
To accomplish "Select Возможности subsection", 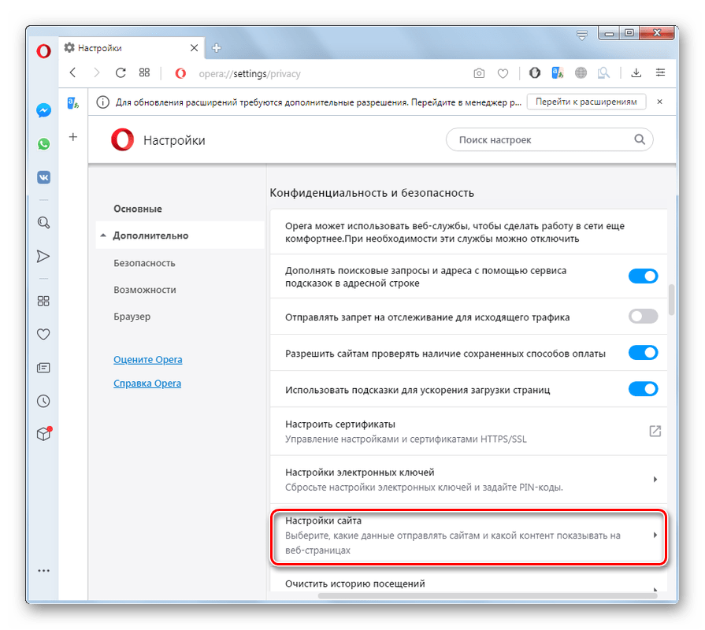I will click(145, 290).
